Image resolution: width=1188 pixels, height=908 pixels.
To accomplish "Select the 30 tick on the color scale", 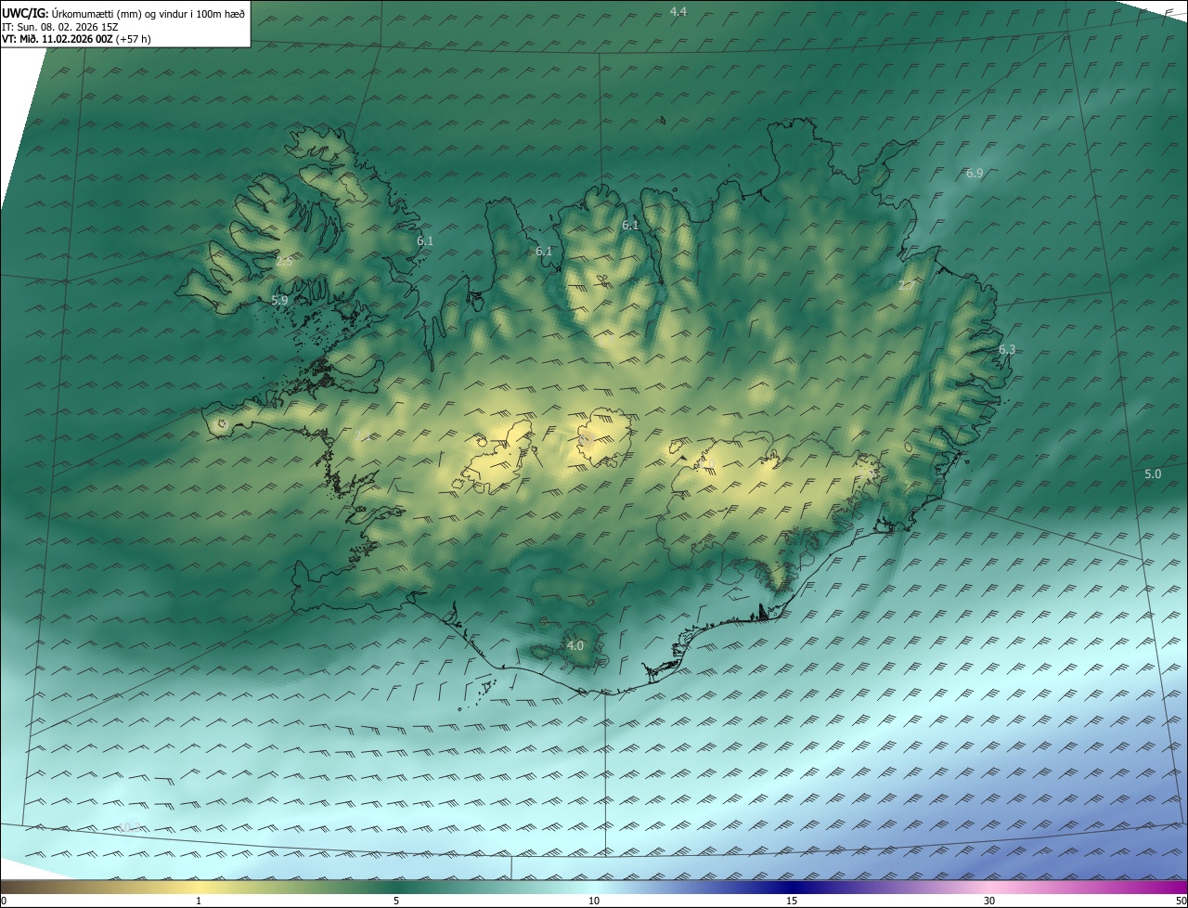I will [x=989, y=901].
